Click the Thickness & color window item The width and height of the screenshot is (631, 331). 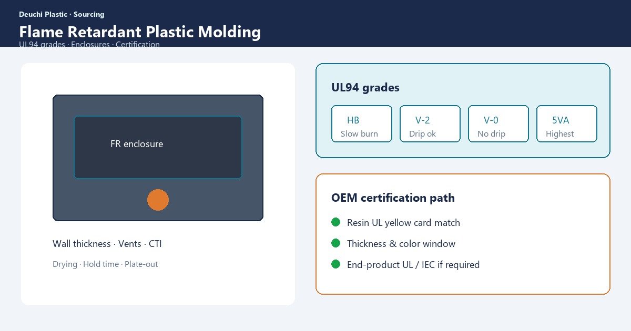click(401, 244)
